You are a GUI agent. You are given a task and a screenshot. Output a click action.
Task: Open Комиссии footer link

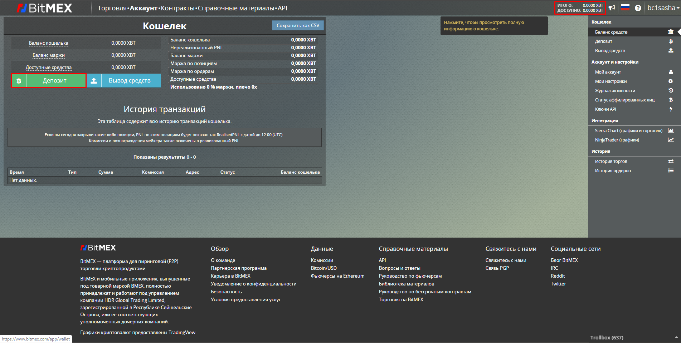322,260
